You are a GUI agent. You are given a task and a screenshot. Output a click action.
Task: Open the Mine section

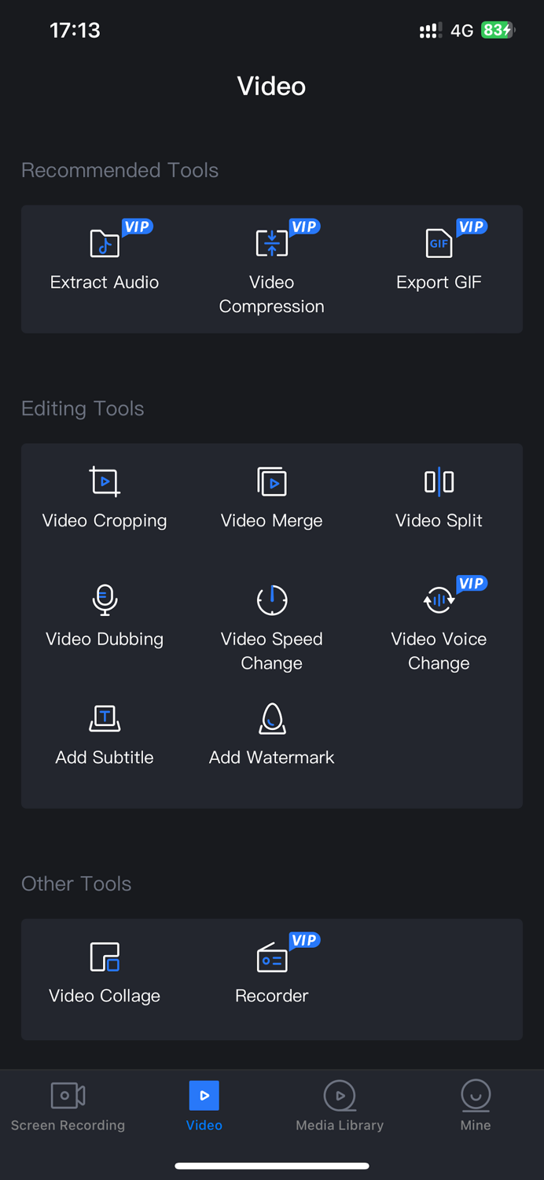476,1105
